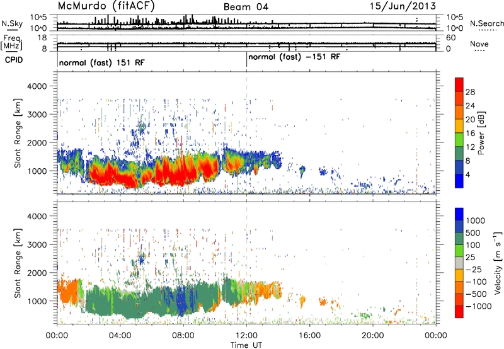The width and height of the screenshot is (504, 349).
Task: Click the 'N.Sky' axis label
Action: pyautogui.click(x=12, y=23)
